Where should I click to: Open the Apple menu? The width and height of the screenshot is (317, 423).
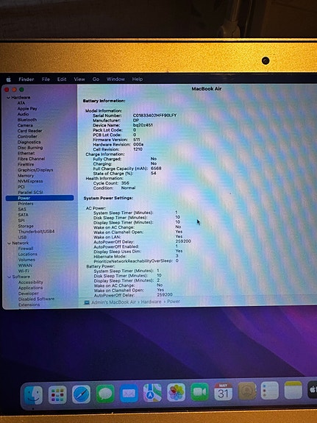[9, 79]
